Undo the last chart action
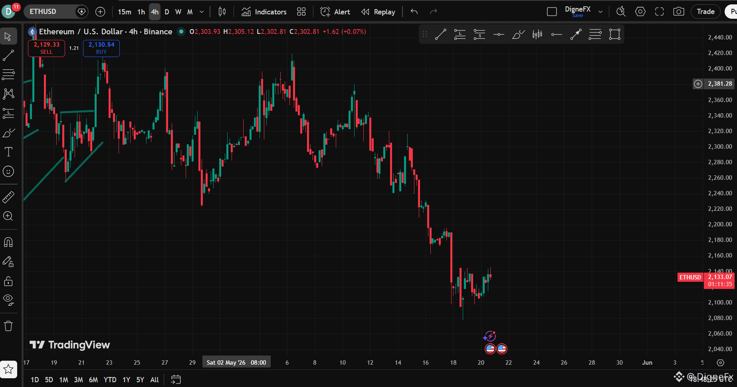 tap(414, 12)
